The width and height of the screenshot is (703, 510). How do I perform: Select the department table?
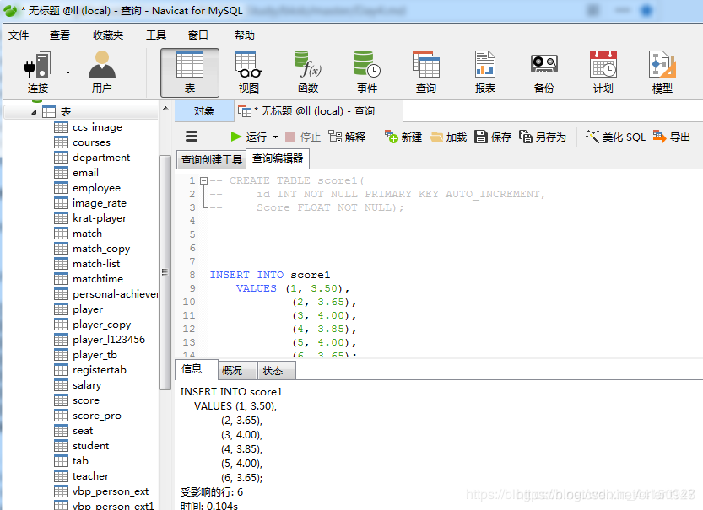pyautogui.click(x=101, y=158)
